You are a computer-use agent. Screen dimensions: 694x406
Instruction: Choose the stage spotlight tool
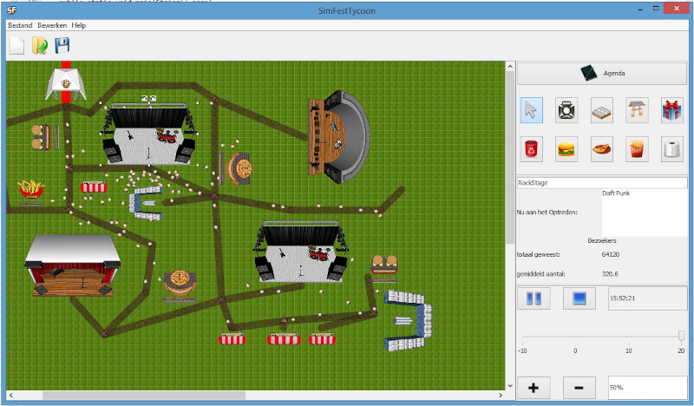tap(567, 110)
